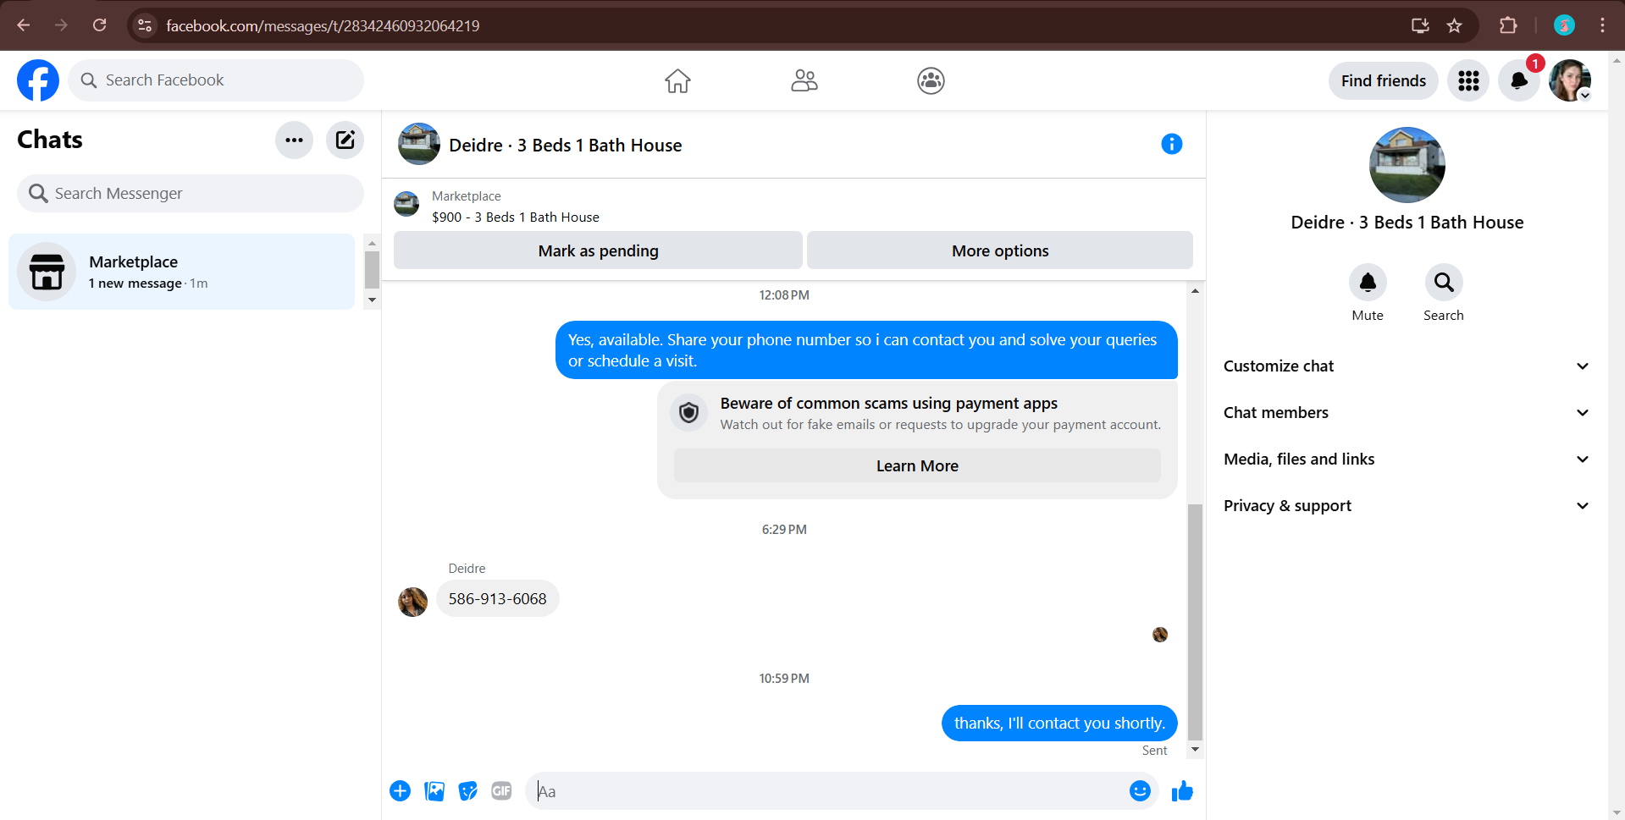
Task: Open the Groups icon in top navigation
Action: (931, 80)
